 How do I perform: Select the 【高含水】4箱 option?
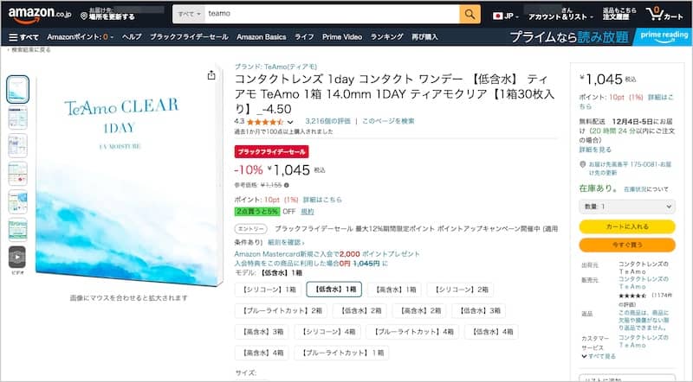262,353
